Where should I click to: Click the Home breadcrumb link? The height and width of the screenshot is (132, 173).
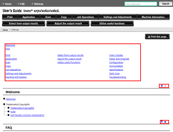[5, 30]
